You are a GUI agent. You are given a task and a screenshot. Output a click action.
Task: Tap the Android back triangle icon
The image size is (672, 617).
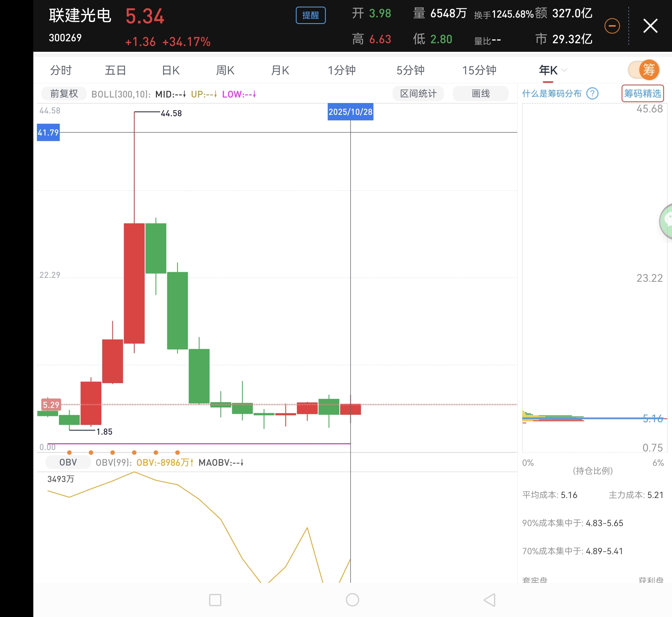tap(490, 600)
